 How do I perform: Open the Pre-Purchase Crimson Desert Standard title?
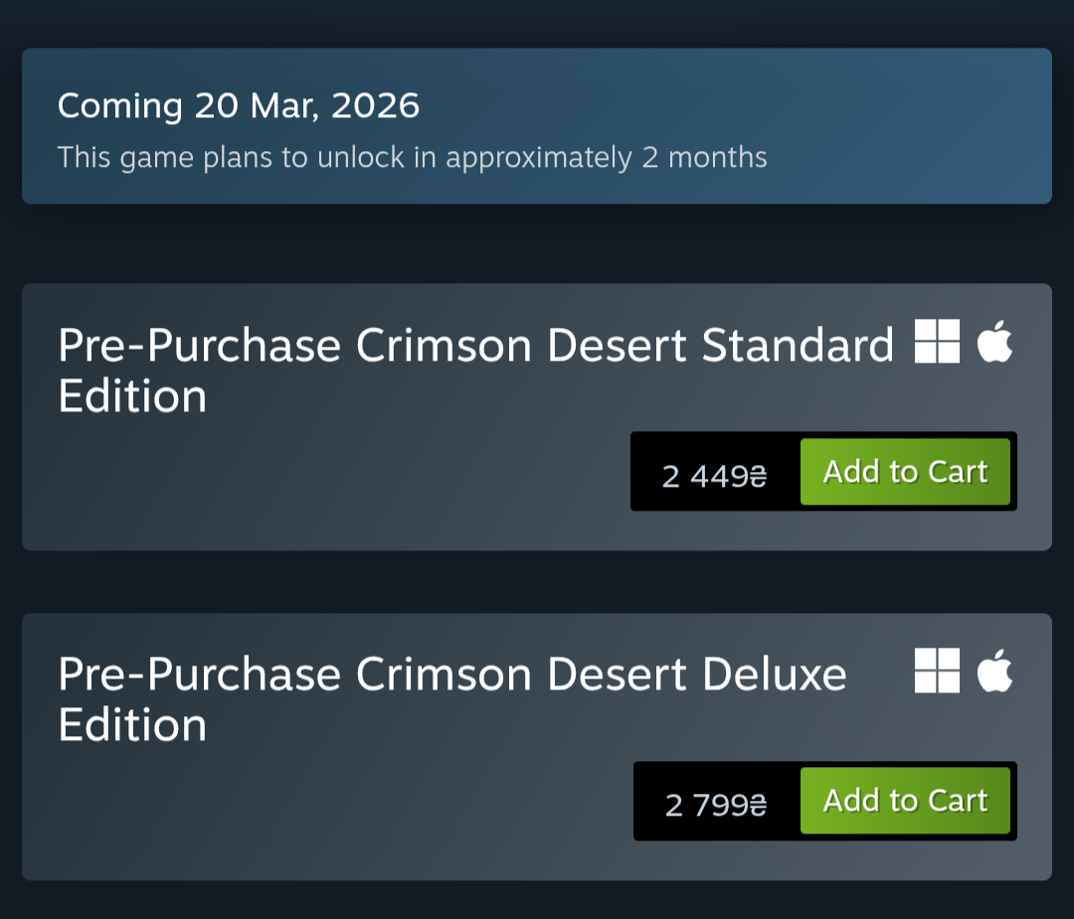pyautogui.click(x=475, y=346)
